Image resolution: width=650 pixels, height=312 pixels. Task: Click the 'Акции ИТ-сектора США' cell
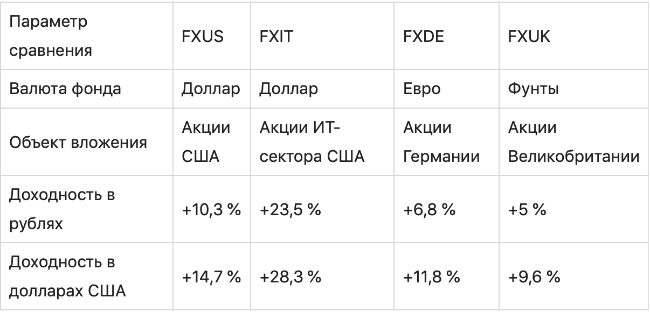[x=313, y=143]
